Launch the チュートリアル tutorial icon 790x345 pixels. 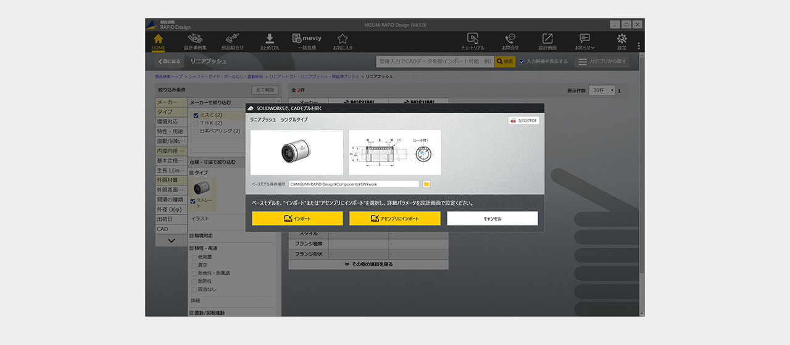click(473, 41)
